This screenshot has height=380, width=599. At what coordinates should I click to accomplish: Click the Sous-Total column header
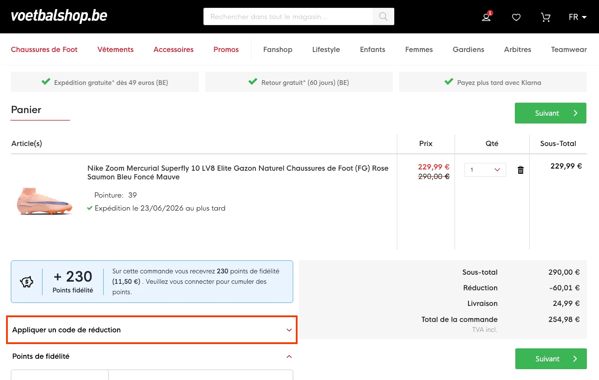(x=558, y=143)
